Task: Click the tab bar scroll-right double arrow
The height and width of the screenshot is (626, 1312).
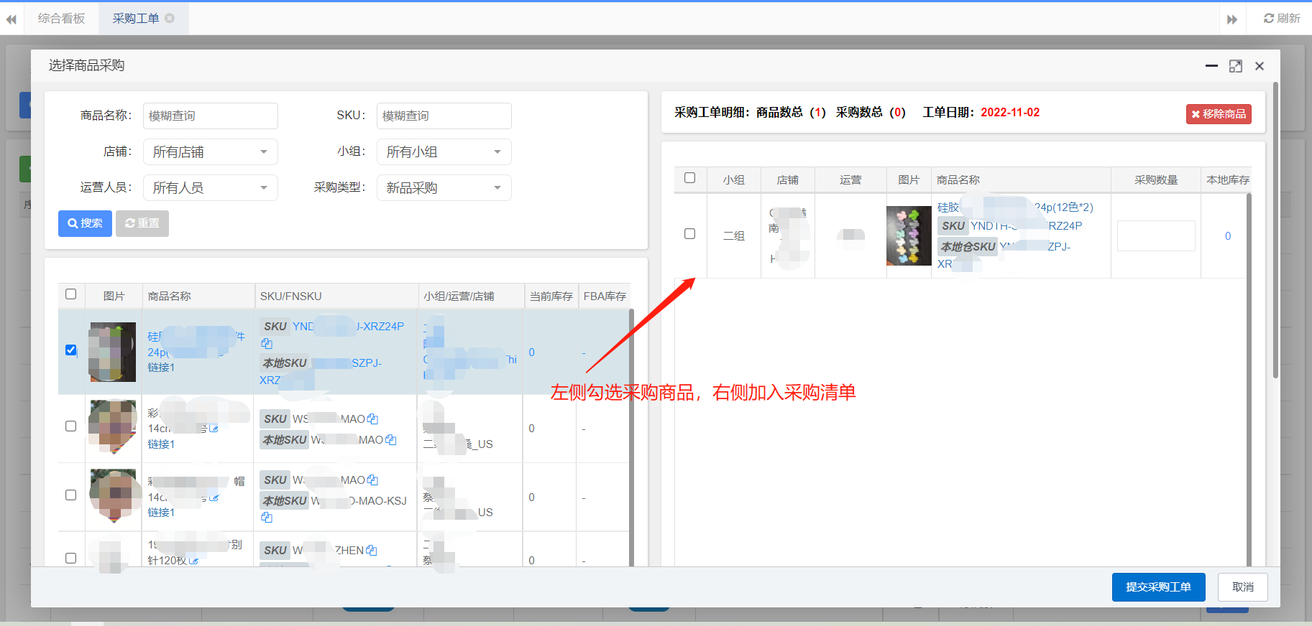Action: tap(1232, 19)
